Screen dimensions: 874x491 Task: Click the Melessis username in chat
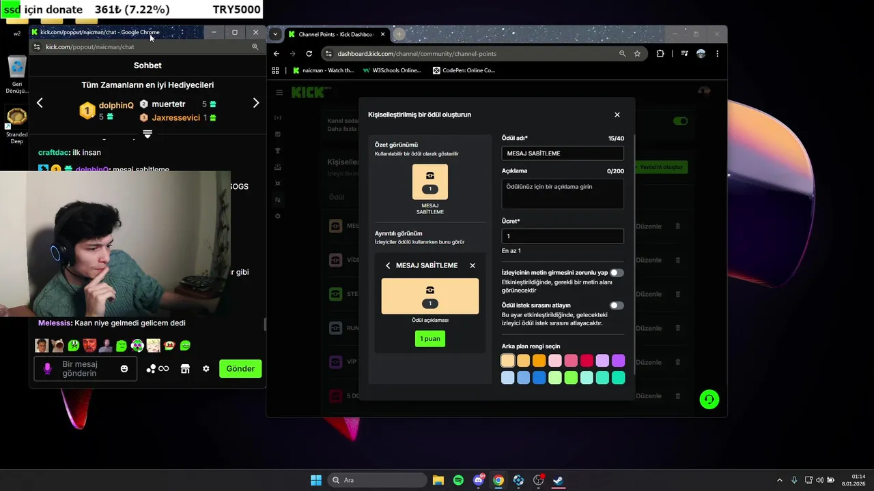tap(54, 323)
